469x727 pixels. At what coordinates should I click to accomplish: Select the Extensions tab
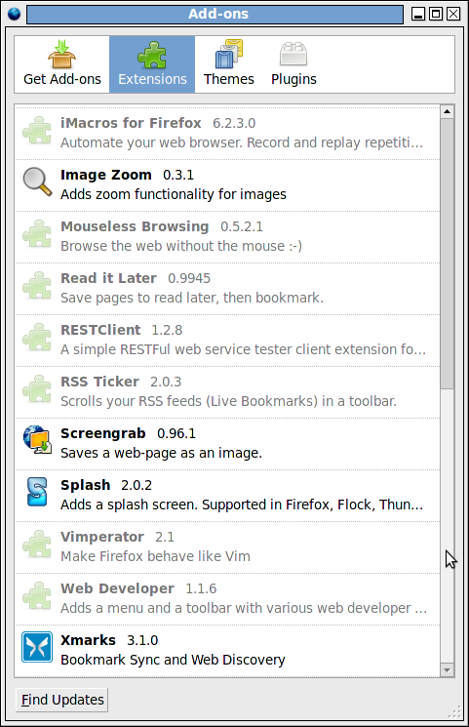click(x=152, y=64)
